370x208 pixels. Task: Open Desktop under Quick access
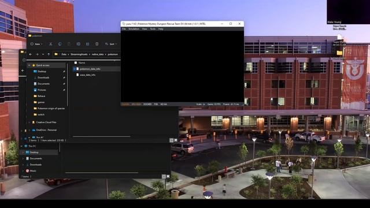pos(42,72)
